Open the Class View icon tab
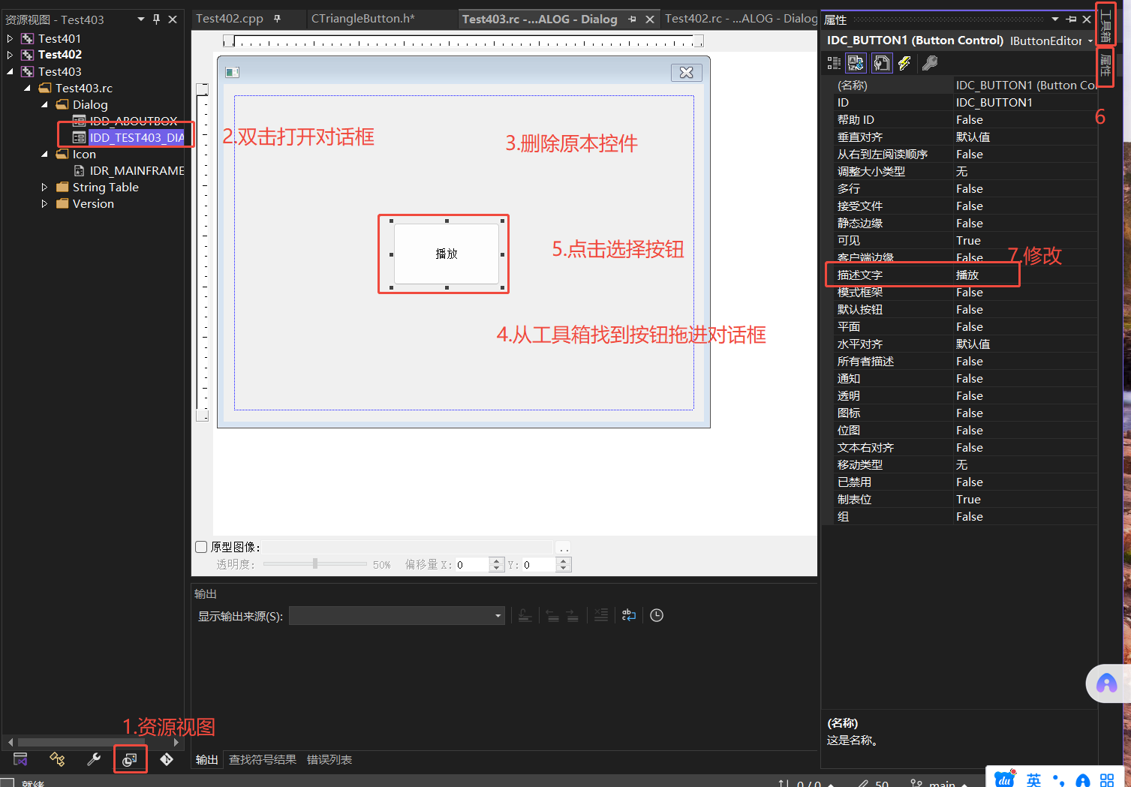 point(57,759)
